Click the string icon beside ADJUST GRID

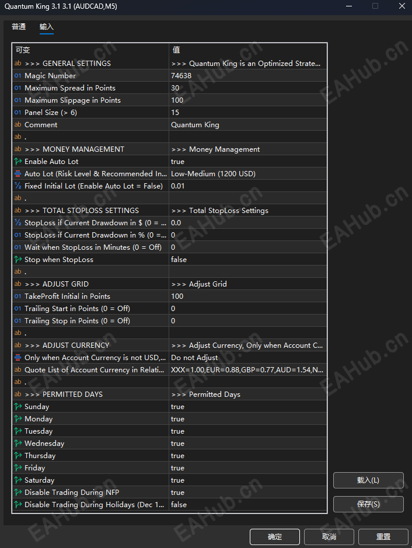[x=18, y=284]
